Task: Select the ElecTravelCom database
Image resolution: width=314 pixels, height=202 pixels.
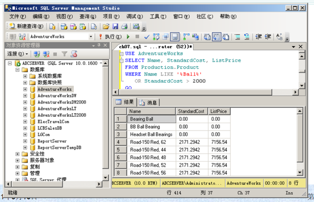Action: pyautogui.click(x=53, y=122)
